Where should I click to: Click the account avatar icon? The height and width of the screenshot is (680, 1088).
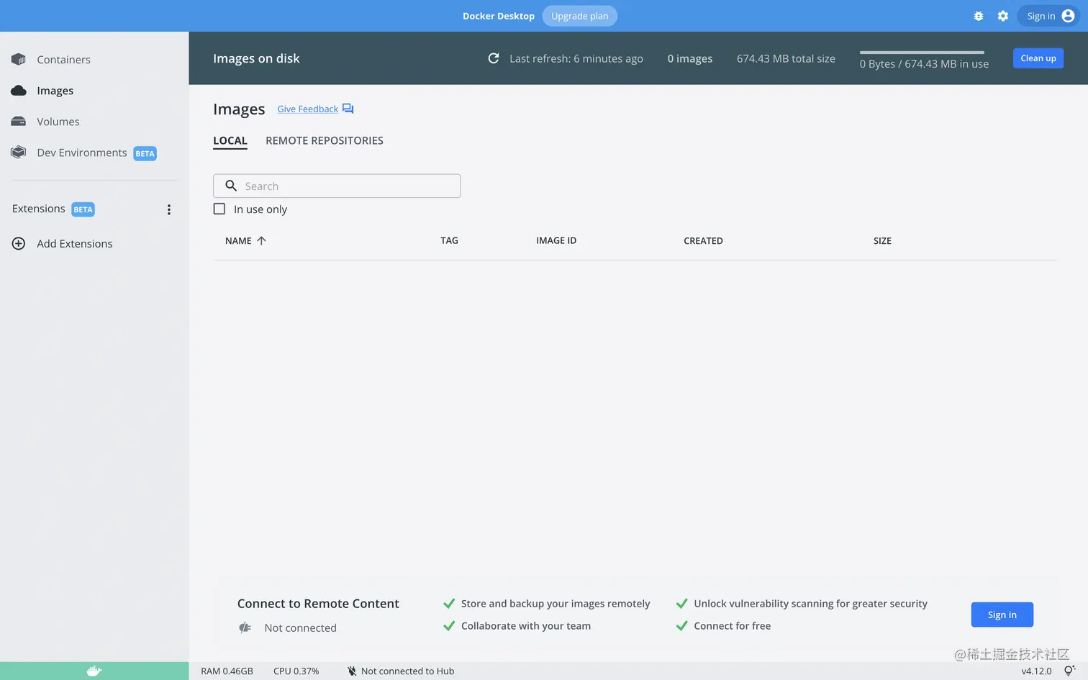coord(1068,16)
